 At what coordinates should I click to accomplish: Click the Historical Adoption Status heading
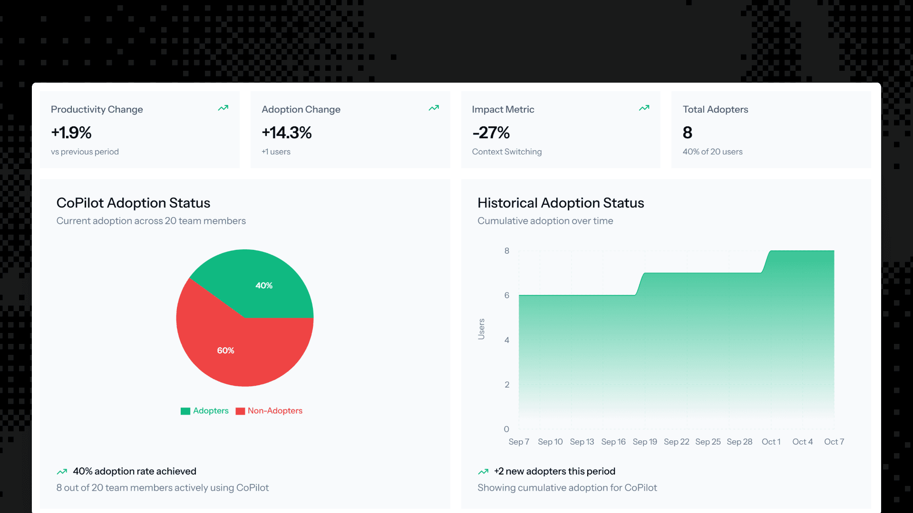click(x=561, y=203)
